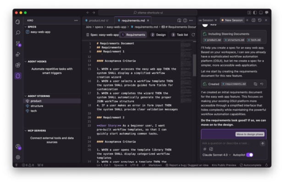
Task: Open the settings gear in activity bar
Action: (18, 157)
